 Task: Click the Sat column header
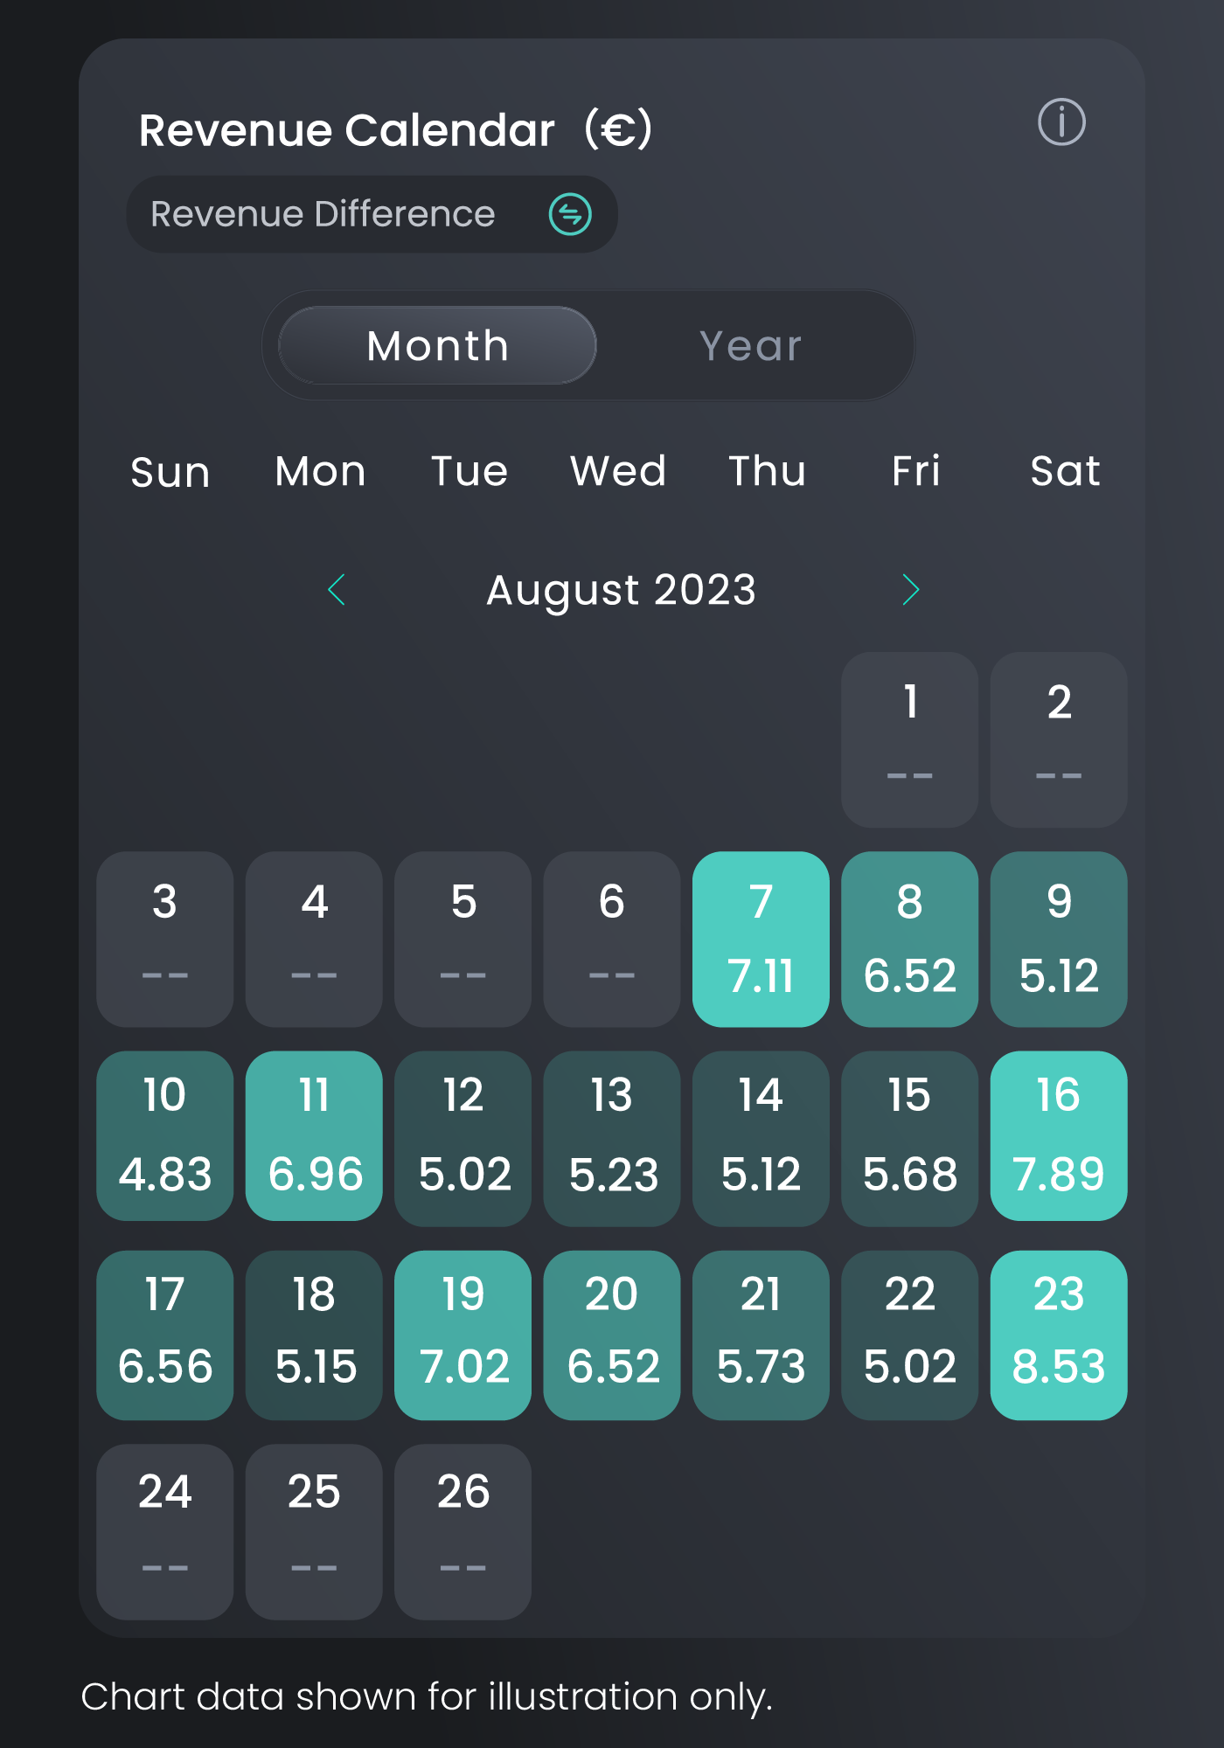coord(1064,471)
